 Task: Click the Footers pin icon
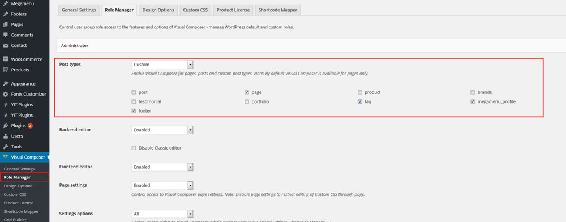click(x=6, y=14)
